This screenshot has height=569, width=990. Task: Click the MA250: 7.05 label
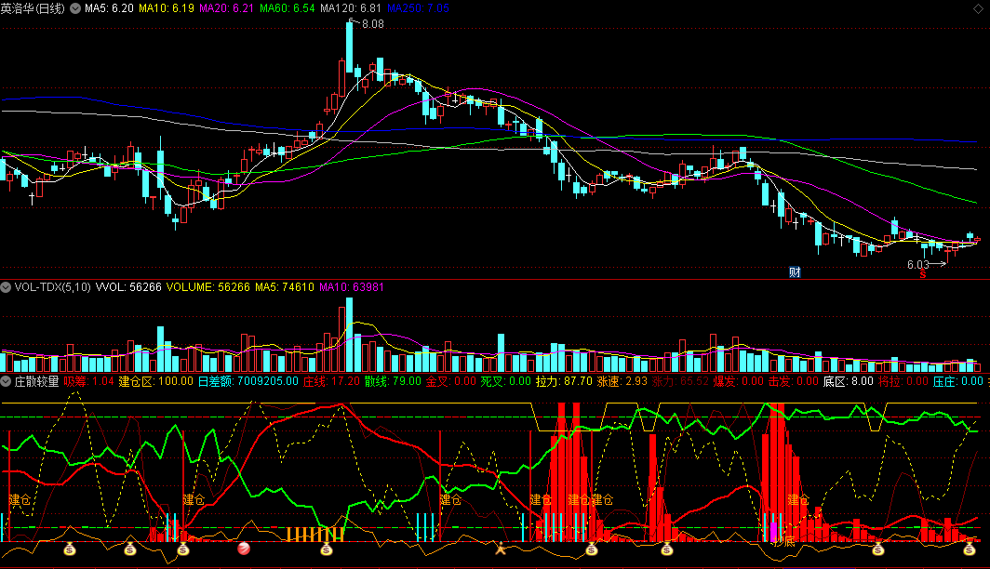418,8
